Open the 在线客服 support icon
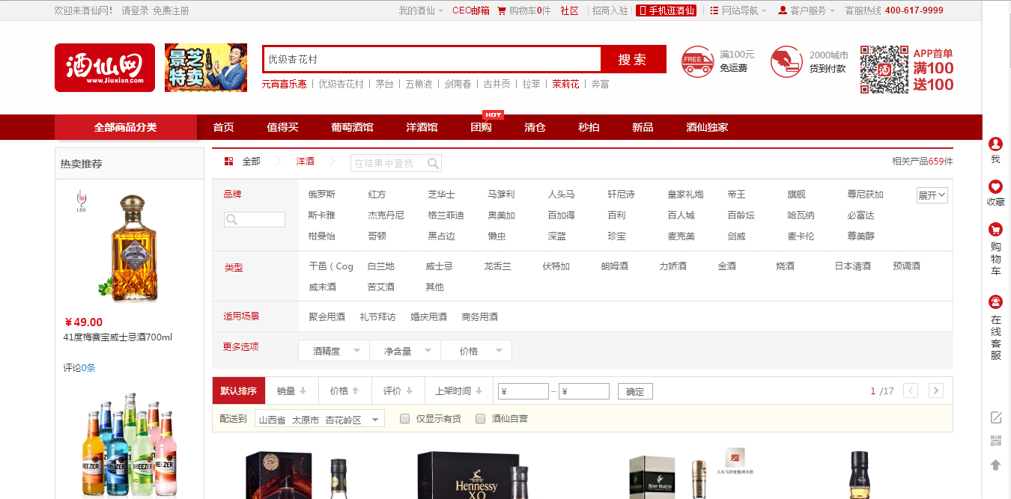 (995, 302)
